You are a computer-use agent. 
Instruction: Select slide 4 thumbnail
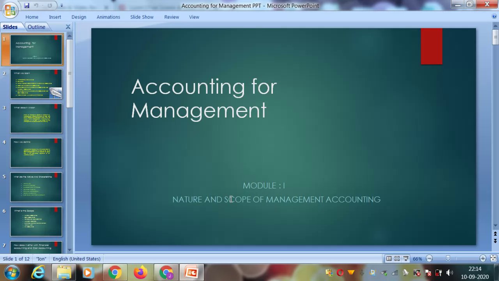(x=36, y=153)
